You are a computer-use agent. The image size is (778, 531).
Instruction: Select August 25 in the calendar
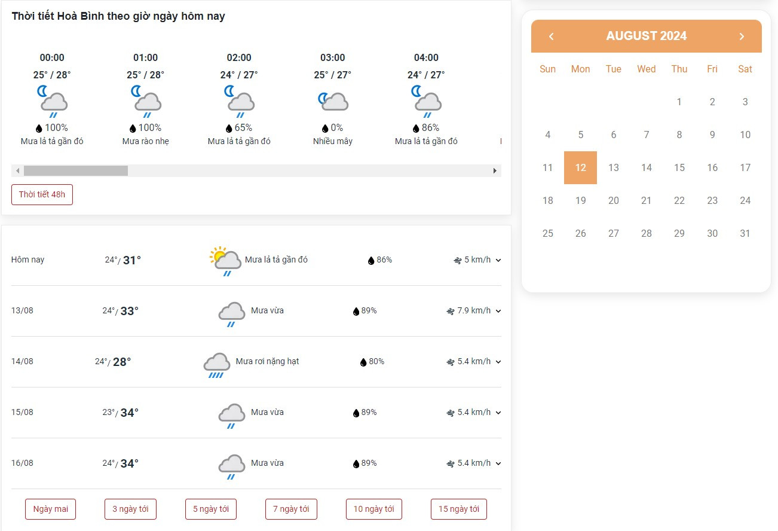[548, 233]
